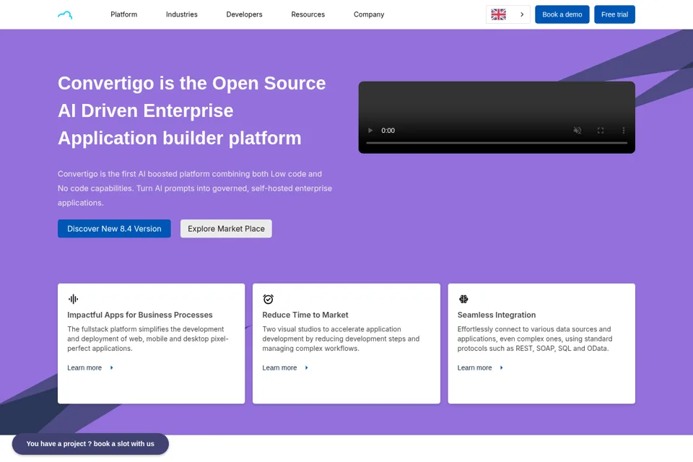Viewport: 693px width, 462px height.
Task: Open the Industries menu
Action: click(x=182, y=14)
